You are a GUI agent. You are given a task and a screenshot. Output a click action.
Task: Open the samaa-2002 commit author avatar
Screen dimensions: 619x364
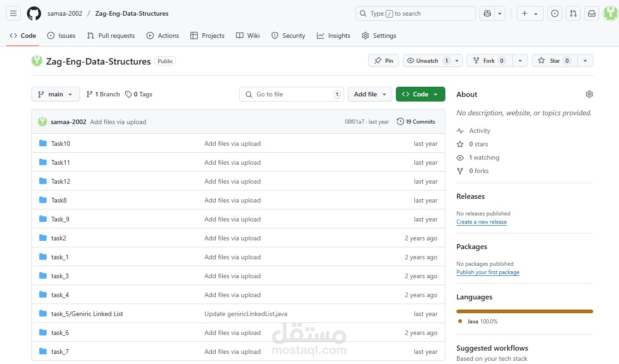tap(42, 122)
